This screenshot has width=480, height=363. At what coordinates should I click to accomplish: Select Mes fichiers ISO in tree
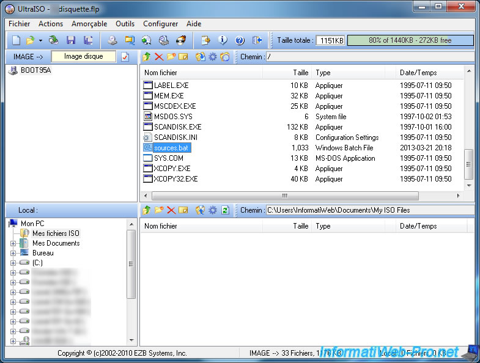56,233
